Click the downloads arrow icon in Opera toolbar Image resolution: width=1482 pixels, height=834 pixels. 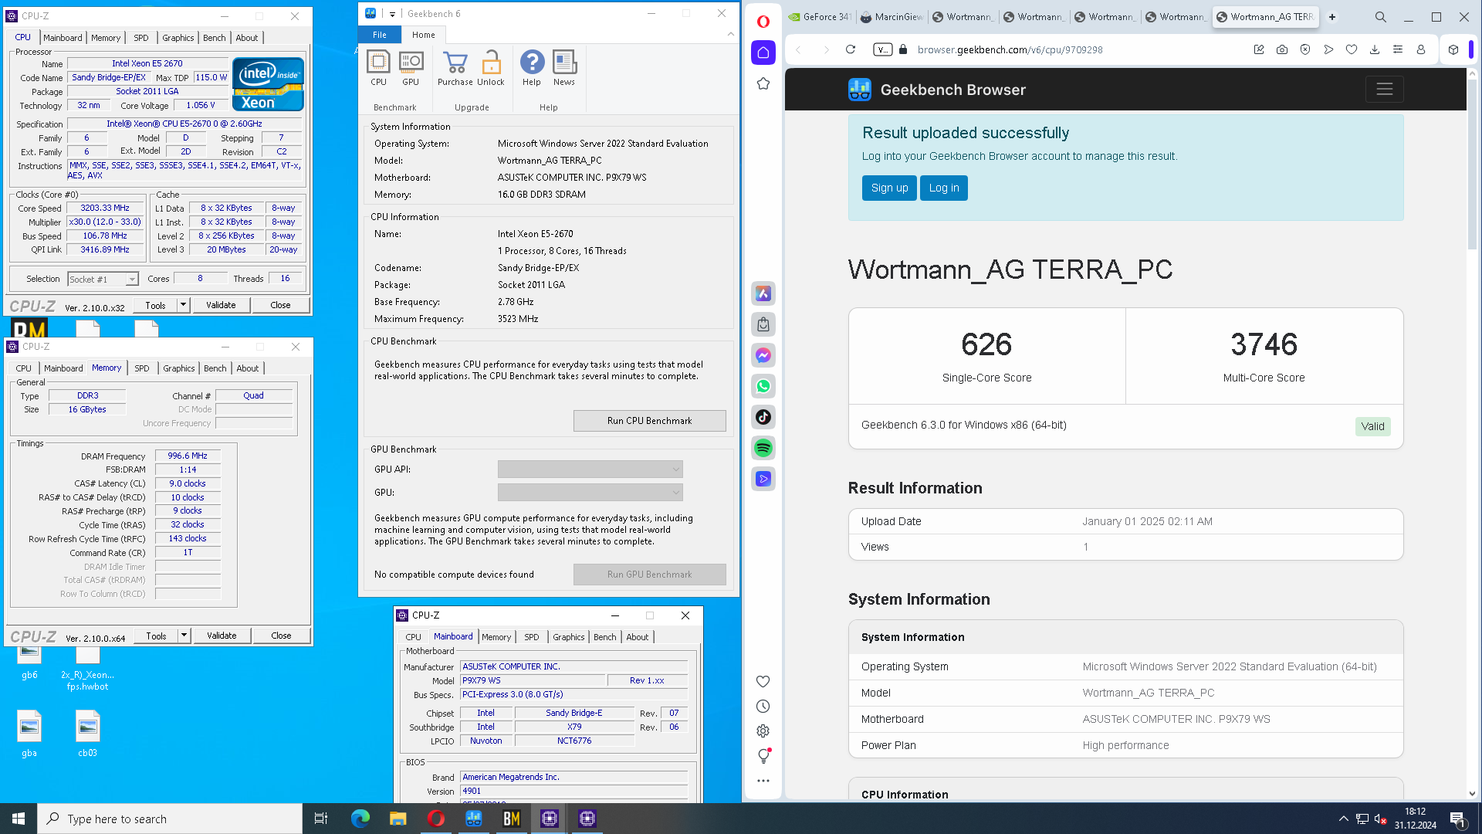pyautogui.click(x=1375, y=49)
